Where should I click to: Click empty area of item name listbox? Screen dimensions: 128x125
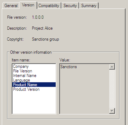coord(34,102)
